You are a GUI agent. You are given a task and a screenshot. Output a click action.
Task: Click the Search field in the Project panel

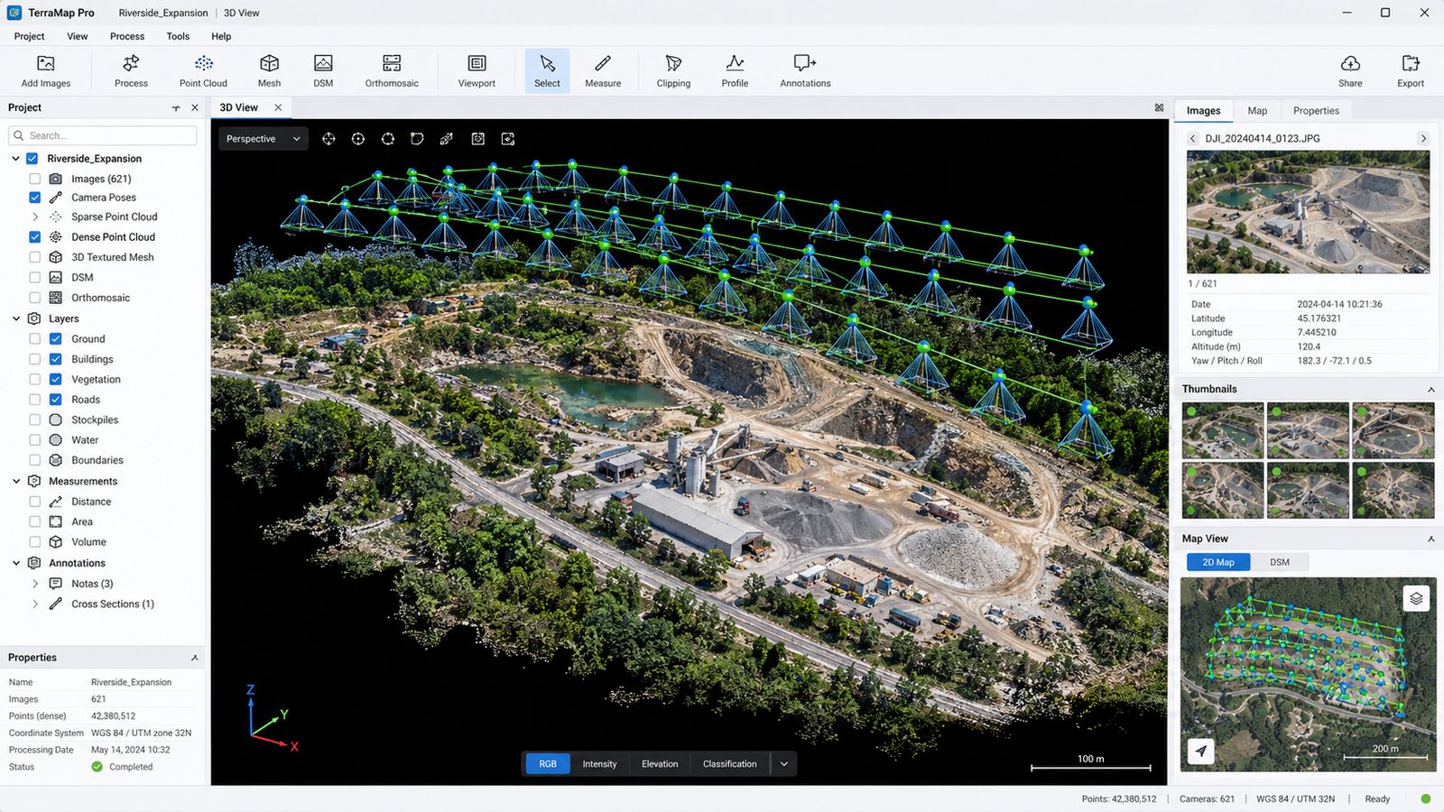click(x=103, y=135)
